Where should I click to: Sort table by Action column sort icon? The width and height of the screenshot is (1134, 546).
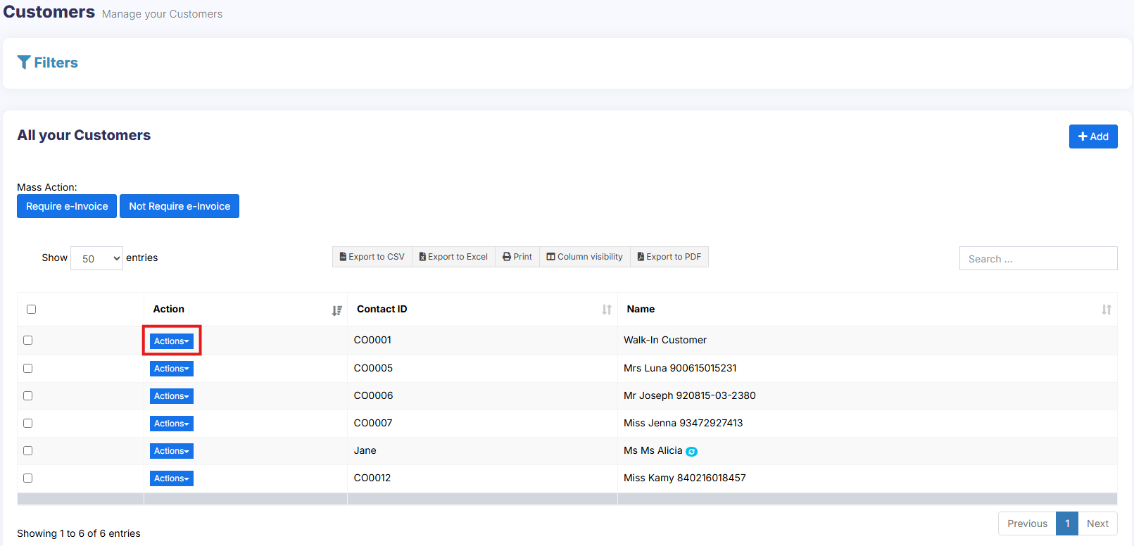click(x=337, y=310)
